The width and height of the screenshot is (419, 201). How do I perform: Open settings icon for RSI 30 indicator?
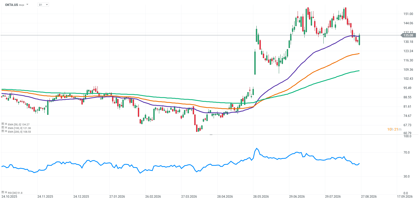(x=3, y=192)
